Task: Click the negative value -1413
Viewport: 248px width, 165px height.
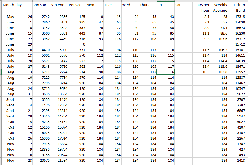Action: [x=237, y=160]
